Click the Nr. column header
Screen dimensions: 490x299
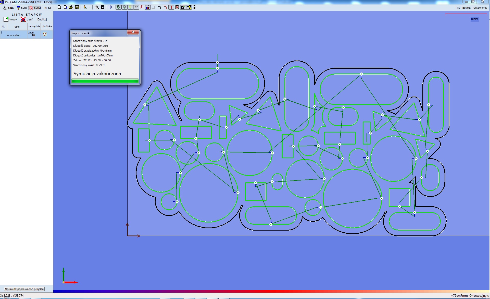point(3,27)
